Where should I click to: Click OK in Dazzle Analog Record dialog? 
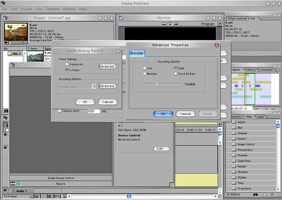click(x=85, y=102)
